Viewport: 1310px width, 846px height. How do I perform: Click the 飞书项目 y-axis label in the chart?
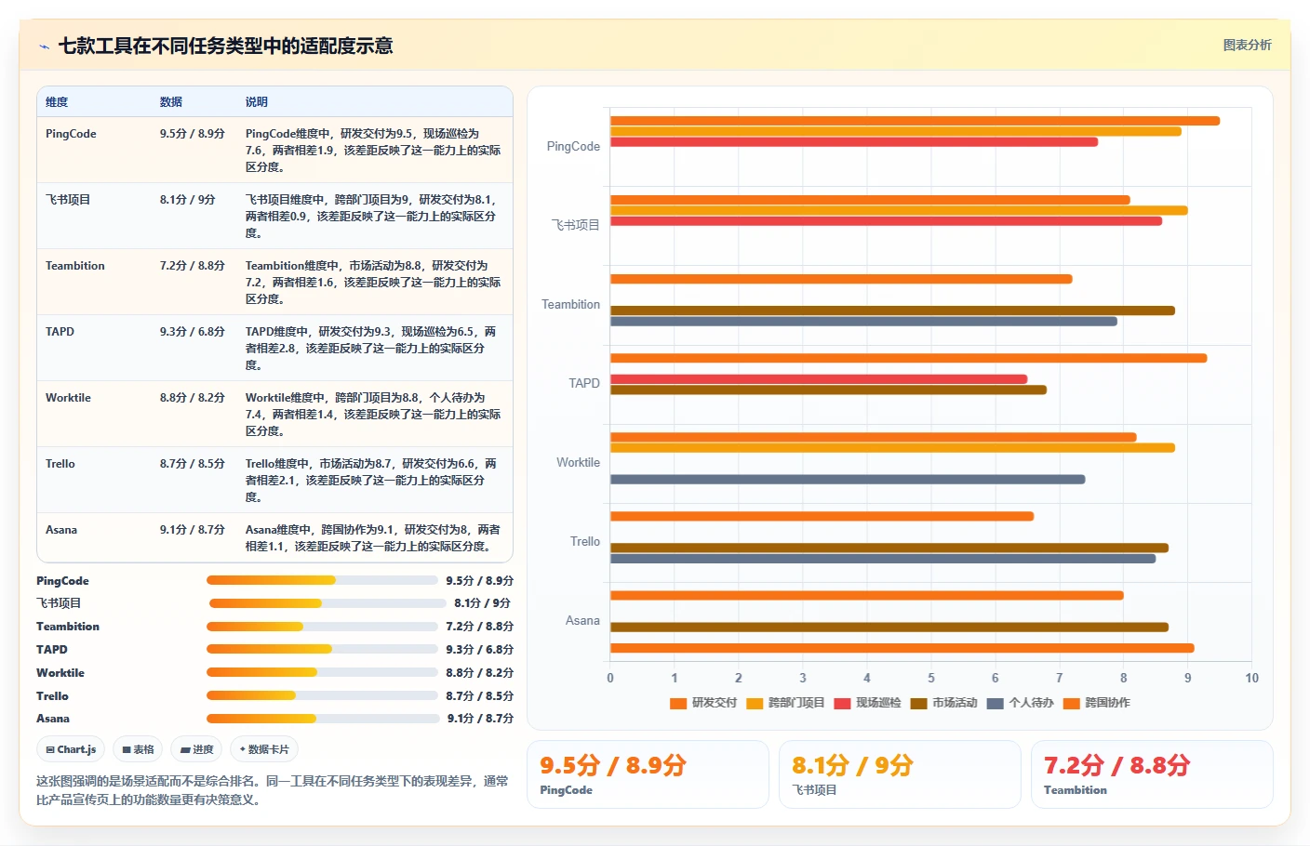click(x=576, y=225)
